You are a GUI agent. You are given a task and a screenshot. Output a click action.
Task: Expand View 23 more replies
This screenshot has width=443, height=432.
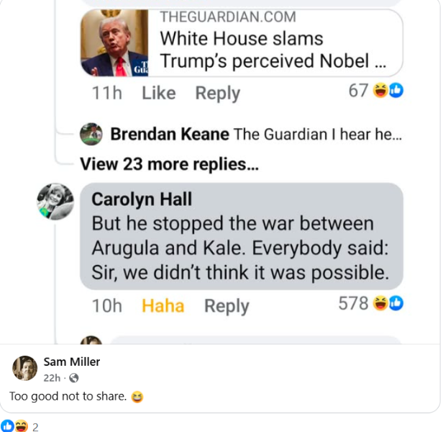169,164
